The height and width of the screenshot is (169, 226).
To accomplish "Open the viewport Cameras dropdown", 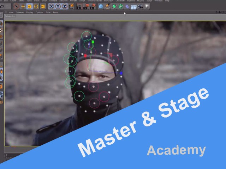I will click(x=19, y=12).
